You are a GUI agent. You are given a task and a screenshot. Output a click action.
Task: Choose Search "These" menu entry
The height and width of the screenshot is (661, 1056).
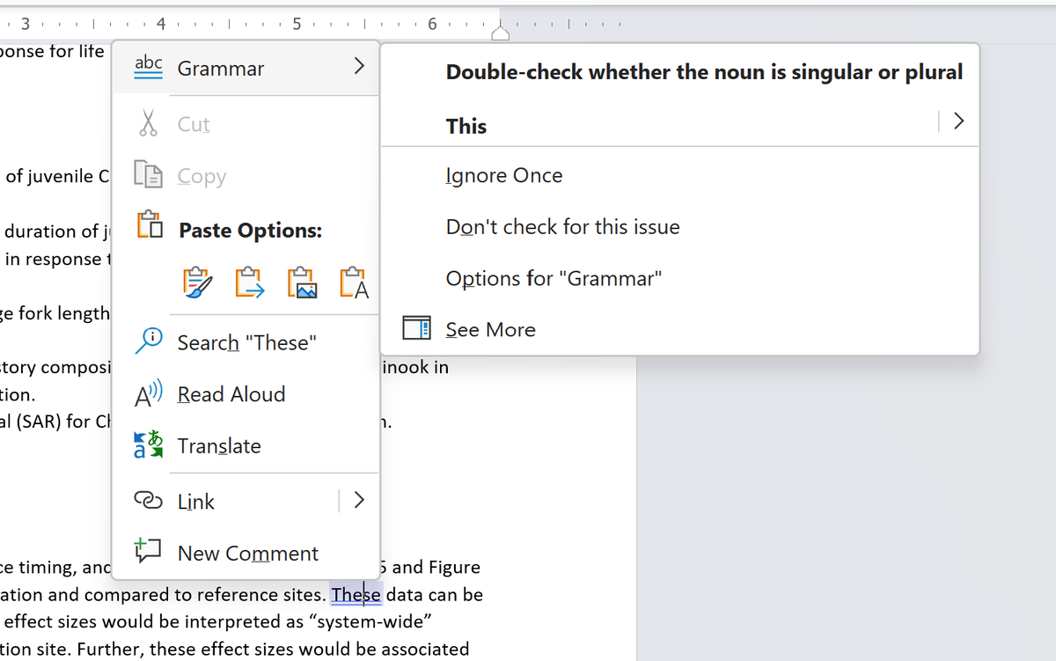(x=247, y=342)
